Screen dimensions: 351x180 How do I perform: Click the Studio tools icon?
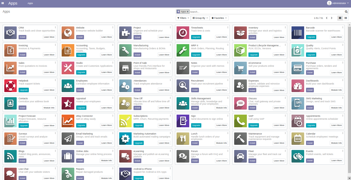point(68,68)
